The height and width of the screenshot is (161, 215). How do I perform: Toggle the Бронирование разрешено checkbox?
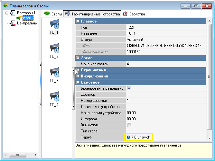[x=129, y=88]
